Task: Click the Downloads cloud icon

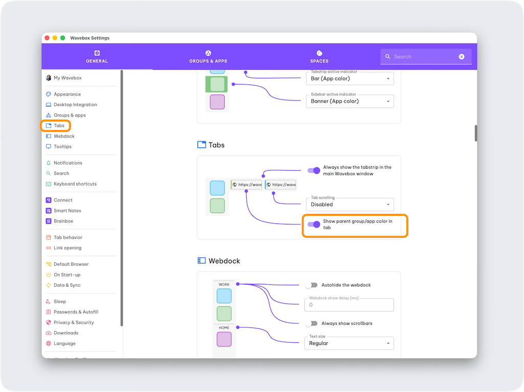Action: click(49, 333)
